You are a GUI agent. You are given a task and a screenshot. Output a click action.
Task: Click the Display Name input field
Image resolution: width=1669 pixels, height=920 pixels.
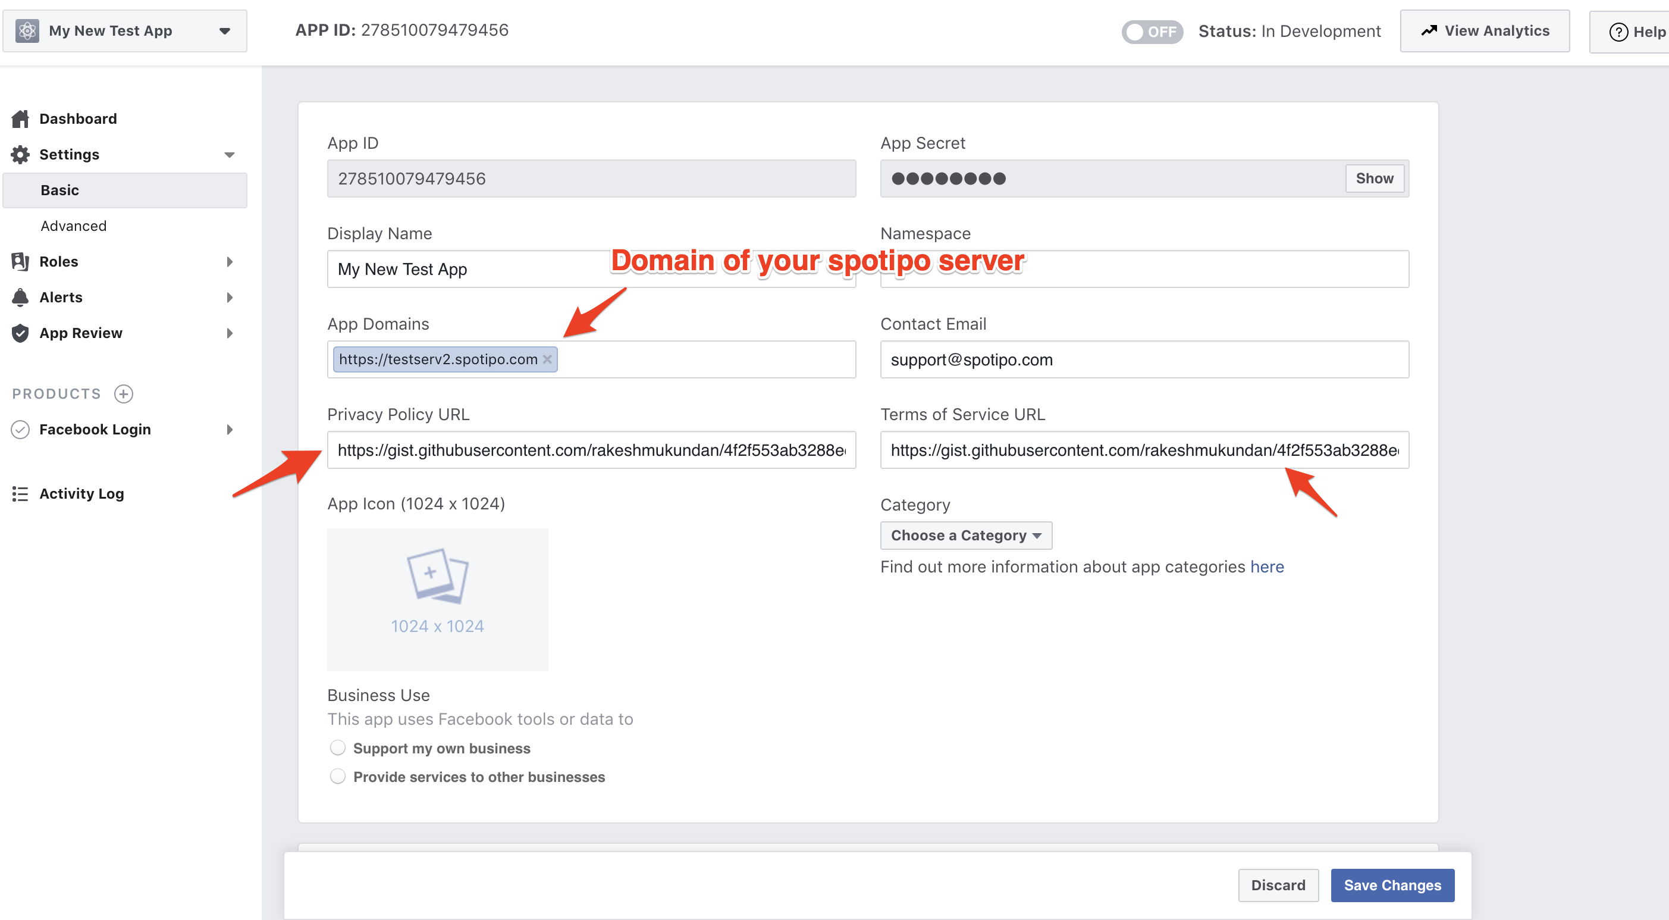pos(591,269)
